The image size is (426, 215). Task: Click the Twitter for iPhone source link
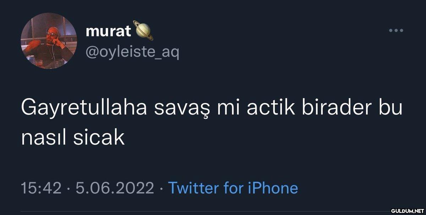coord(233,188)
